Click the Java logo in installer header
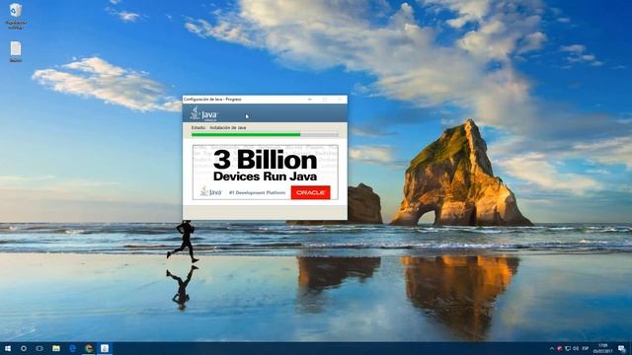This screenshot has width=632, height=355. coord(203,113)
